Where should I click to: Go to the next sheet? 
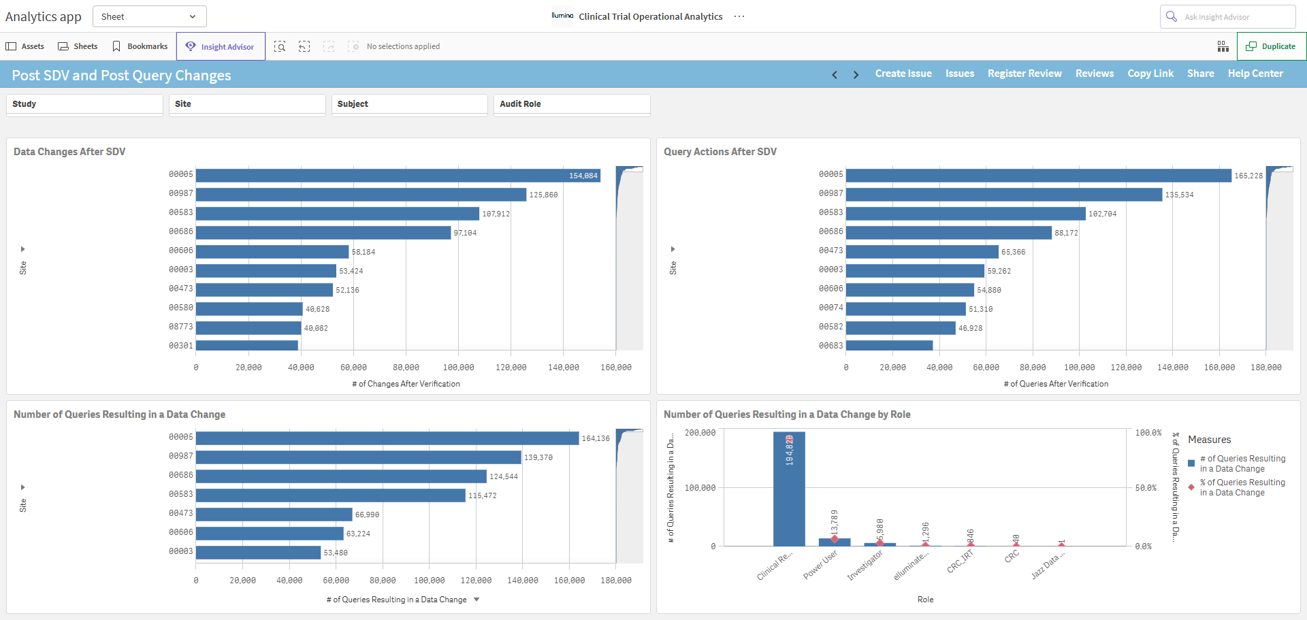click(856, 74)
